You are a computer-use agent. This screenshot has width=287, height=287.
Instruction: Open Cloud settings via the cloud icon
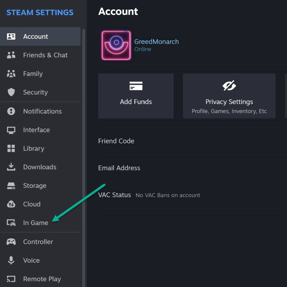(x=11, y=204)
